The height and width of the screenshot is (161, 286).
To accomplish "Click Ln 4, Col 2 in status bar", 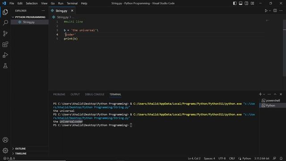I will pos(194,158).
